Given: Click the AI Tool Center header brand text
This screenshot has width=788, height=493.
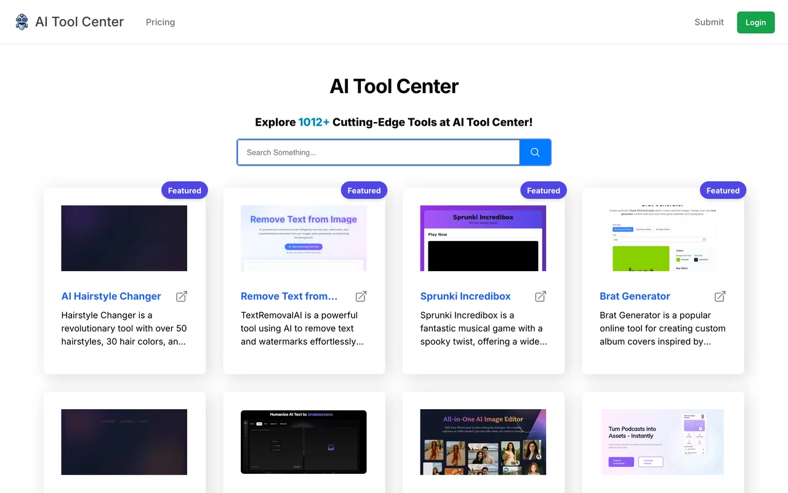Looking at the screenshot, I should [79, 22].
